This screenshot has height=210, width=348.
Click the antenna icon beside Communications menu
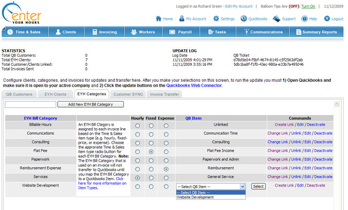coord(246,32)
